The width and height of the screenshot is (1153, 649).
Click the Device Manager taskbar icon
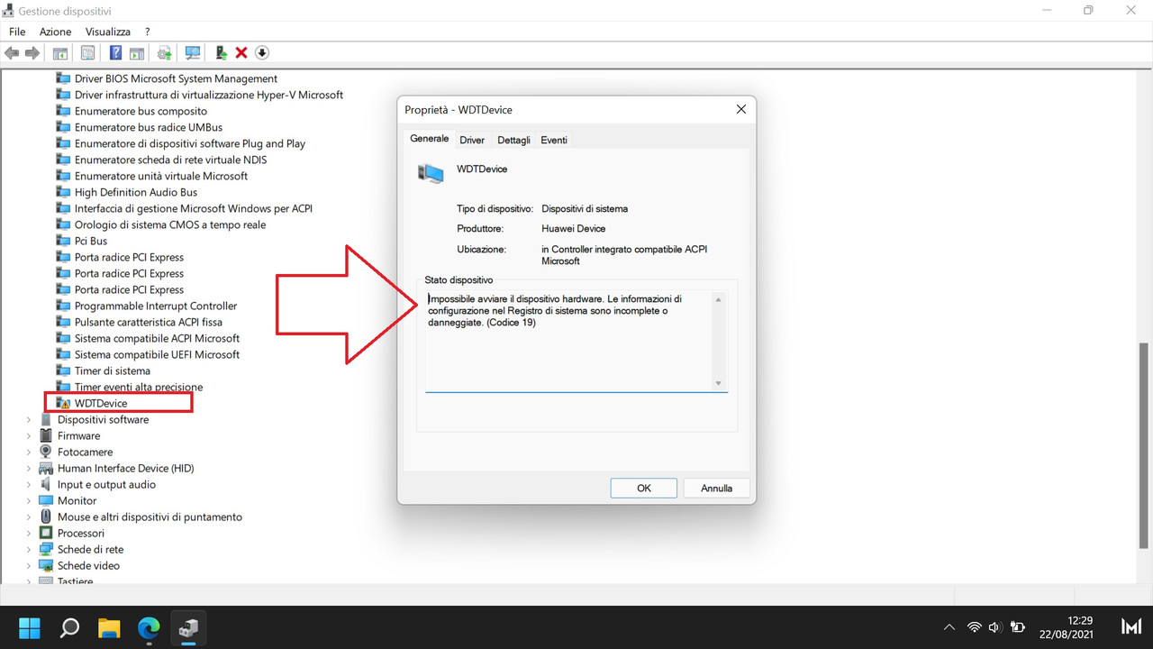pos(188,627)
